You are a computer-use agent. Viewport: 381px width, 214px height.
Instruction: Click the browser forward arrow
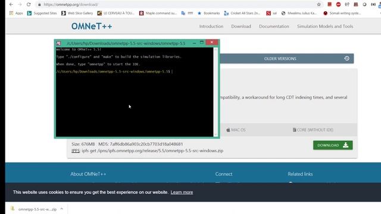pyautogui.click(x=20, y=4)
